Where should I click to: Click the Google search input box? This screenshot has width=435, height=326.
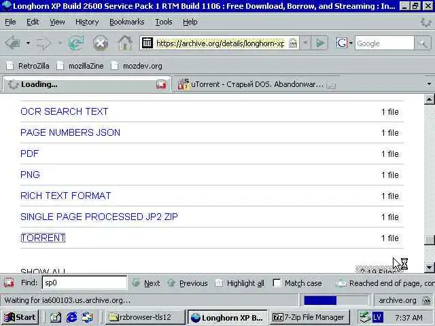pos(385,43)
